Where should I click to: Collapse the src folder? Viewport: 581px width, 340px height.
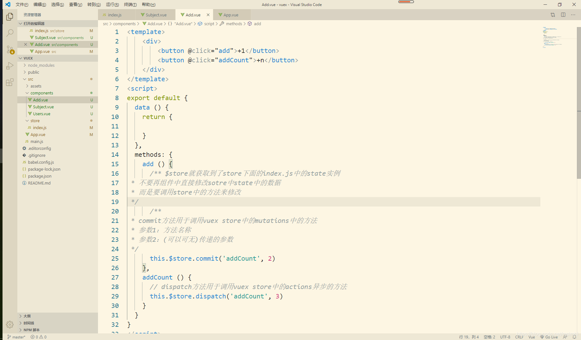[x=58, y=79]
